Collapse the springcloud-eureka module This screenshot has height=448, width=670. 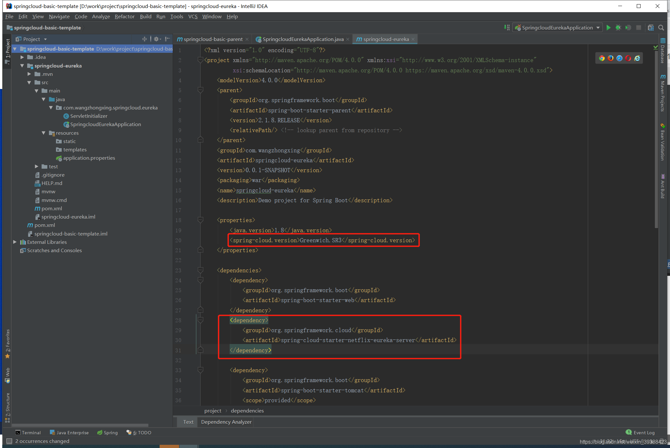click(x=22, y=66)
